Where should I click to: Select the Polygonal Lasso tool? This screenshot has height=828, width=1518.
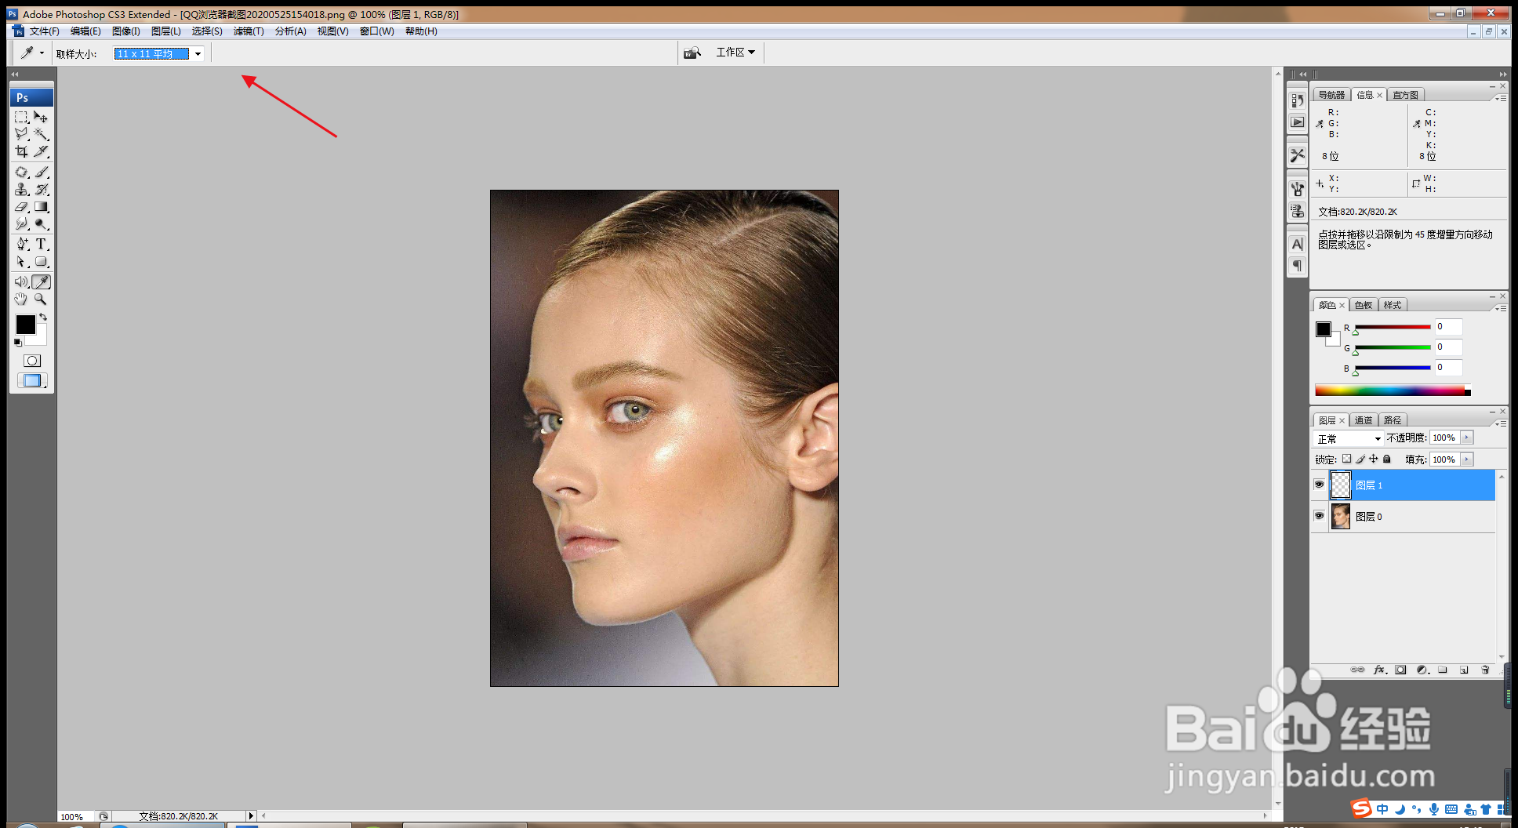(22, 134)
